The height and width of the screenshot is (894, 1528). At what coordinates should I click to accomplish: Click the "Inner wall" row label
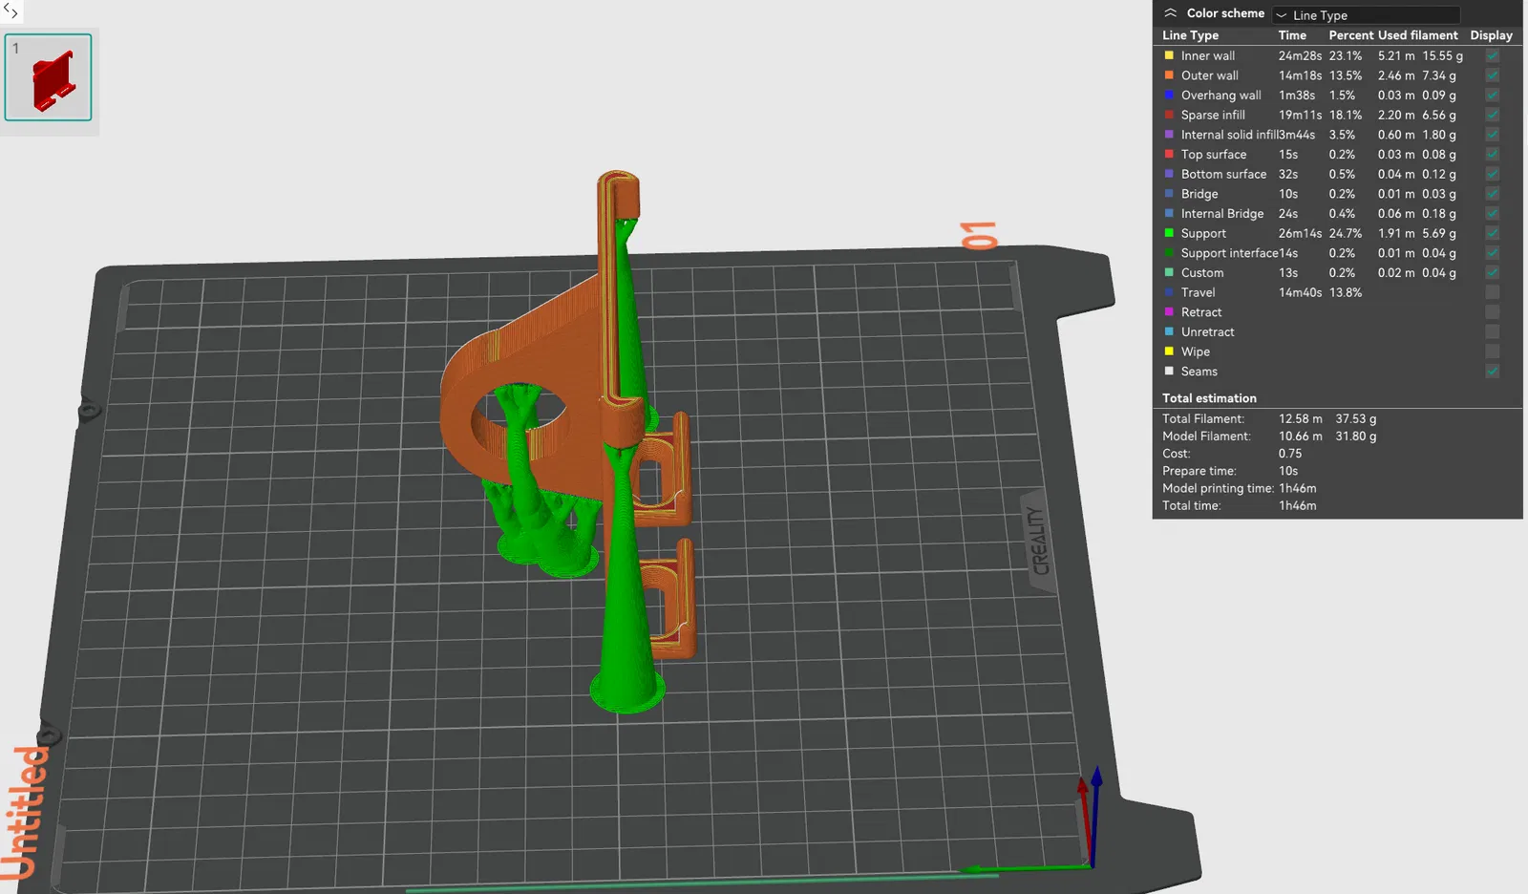pyautogui.click(x=1208, y=56)
